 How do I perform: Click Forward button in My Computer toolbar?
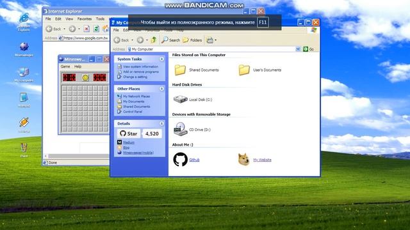tap(140, 40)
